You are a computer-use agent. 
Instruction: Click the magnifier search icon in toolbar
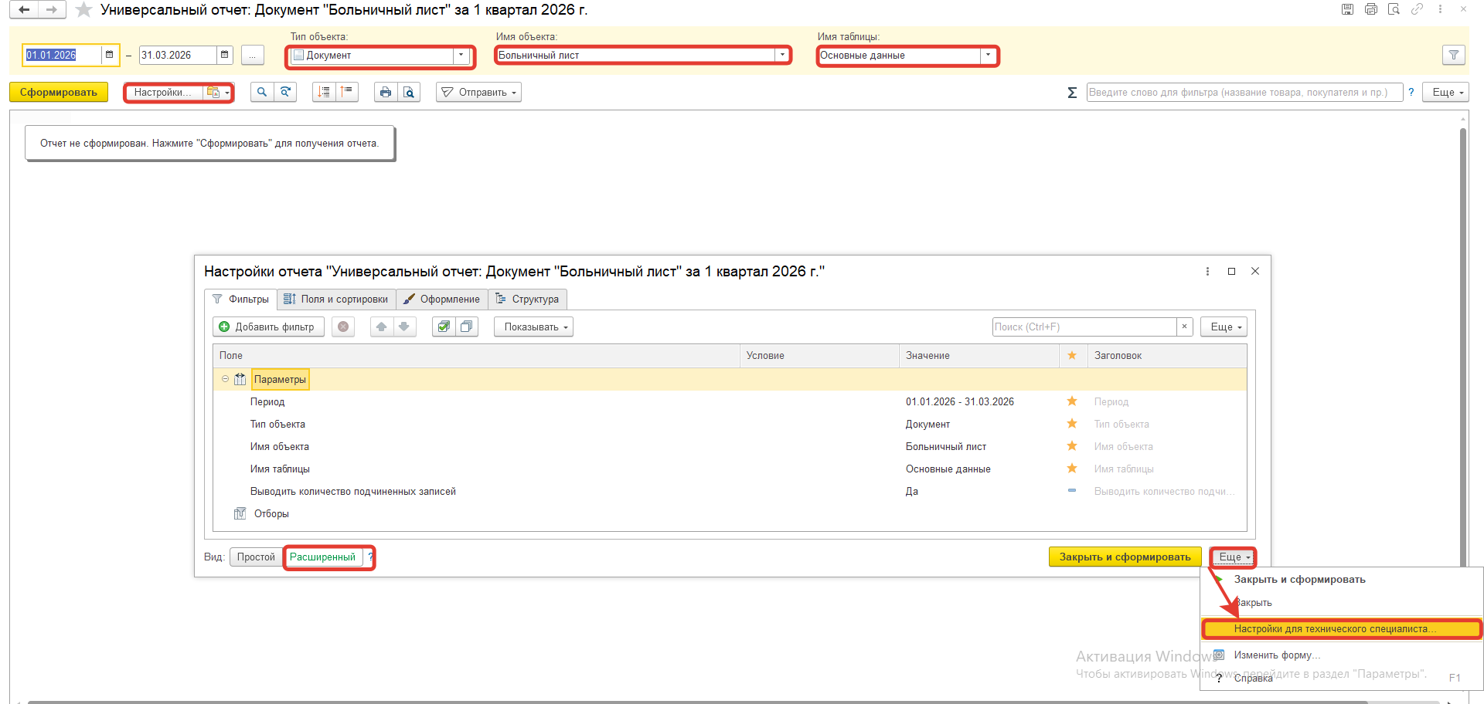tap(262, 93)
